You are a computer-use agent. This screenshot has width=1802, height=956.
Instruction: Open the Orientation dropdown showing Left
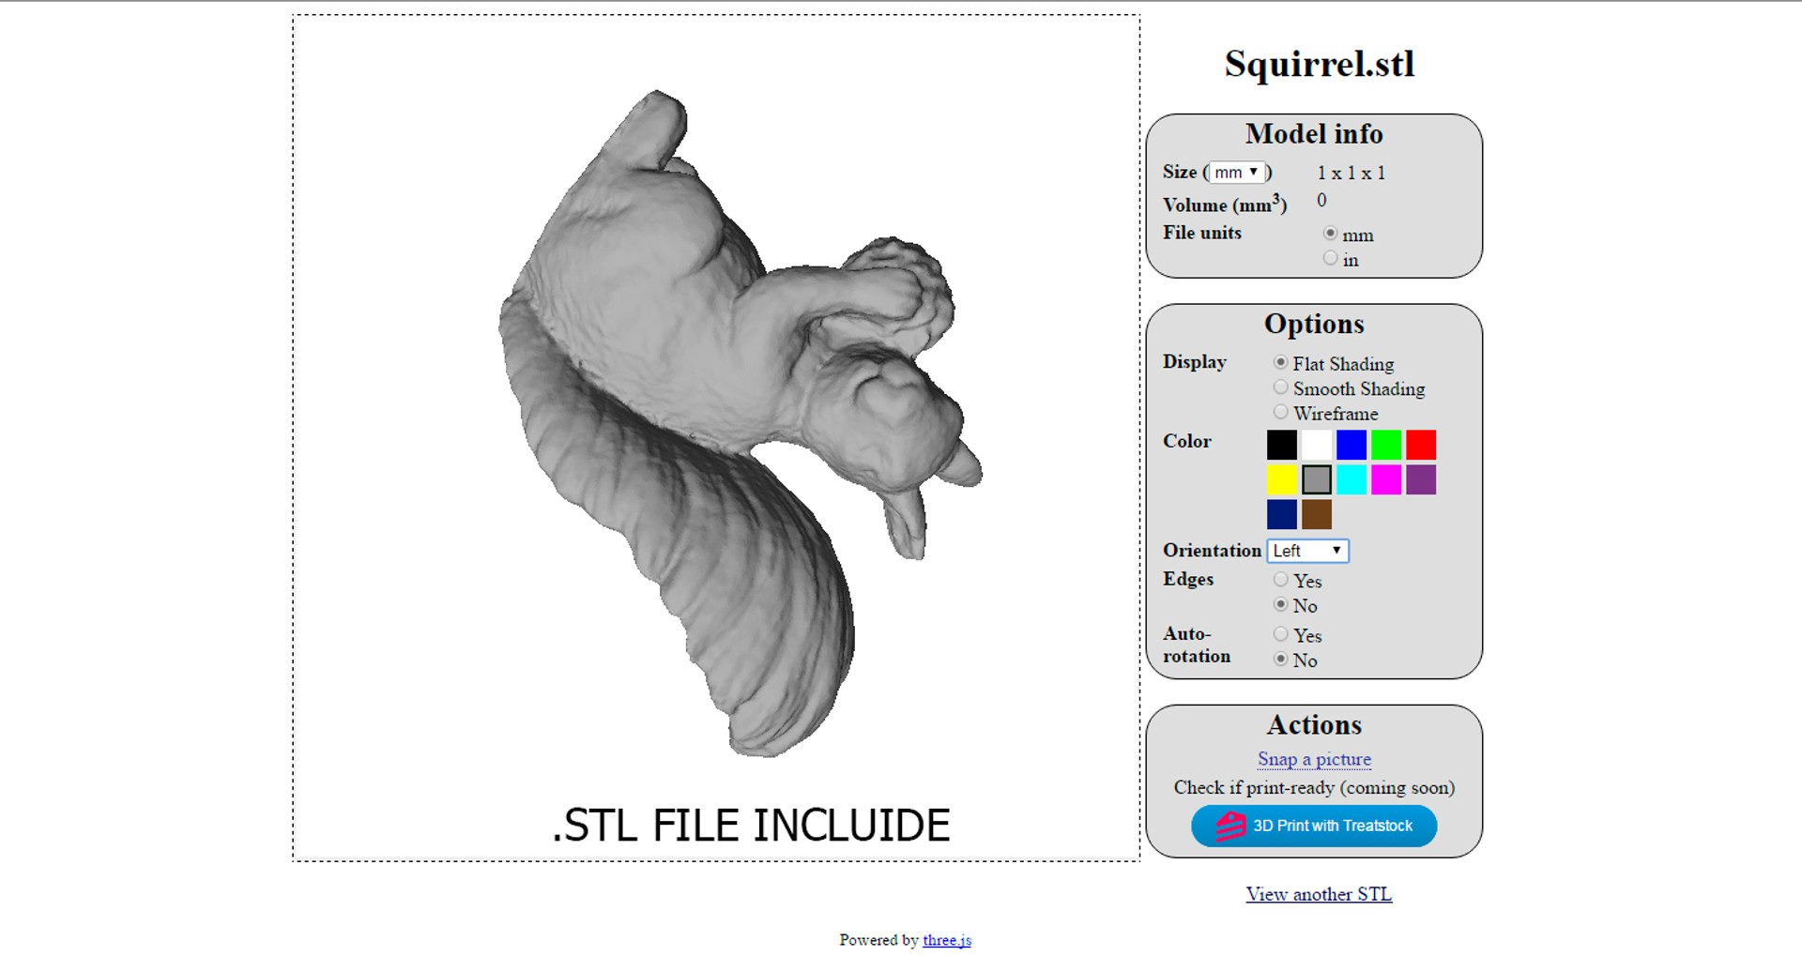[1308, 551]
